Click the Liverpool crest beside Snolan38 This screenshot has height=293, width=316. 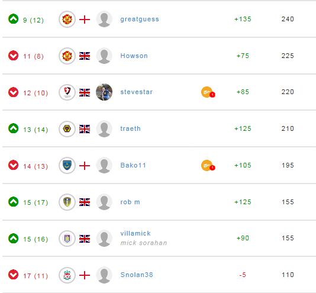point(67,275)
